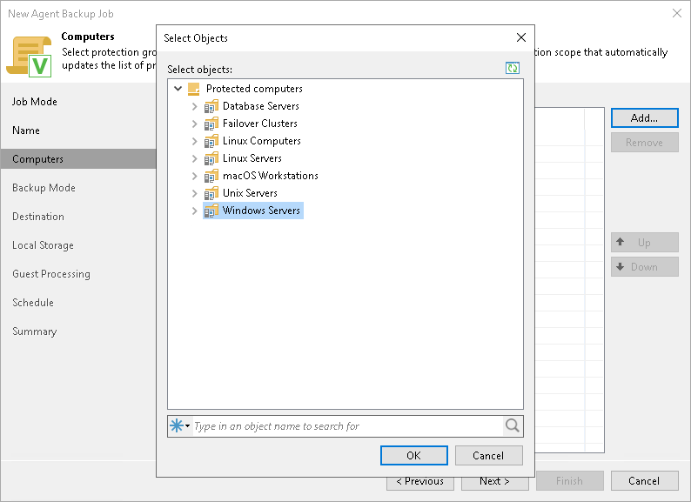Select the macOS Workstations protection group
The width and height of the screenshot is (691, 502).
[x=270, y=176]
